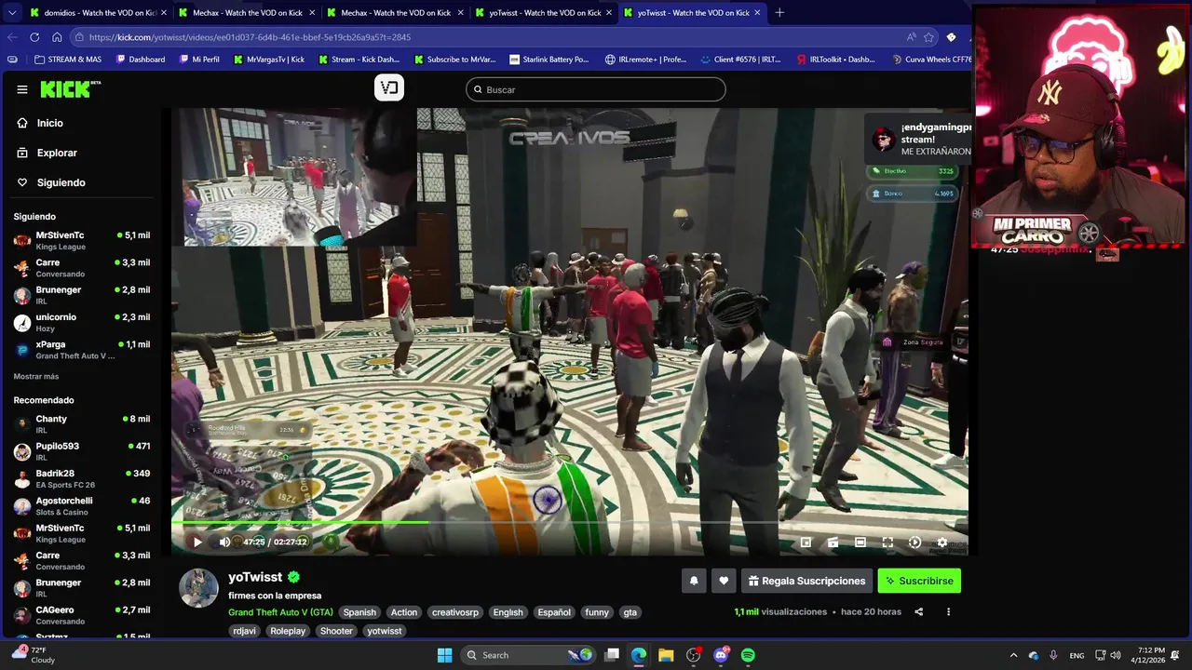This screenshot has height=670, width=1192.
Task: Open the Kick hamburger sidebar menu
Action: [x=22, y=89]
